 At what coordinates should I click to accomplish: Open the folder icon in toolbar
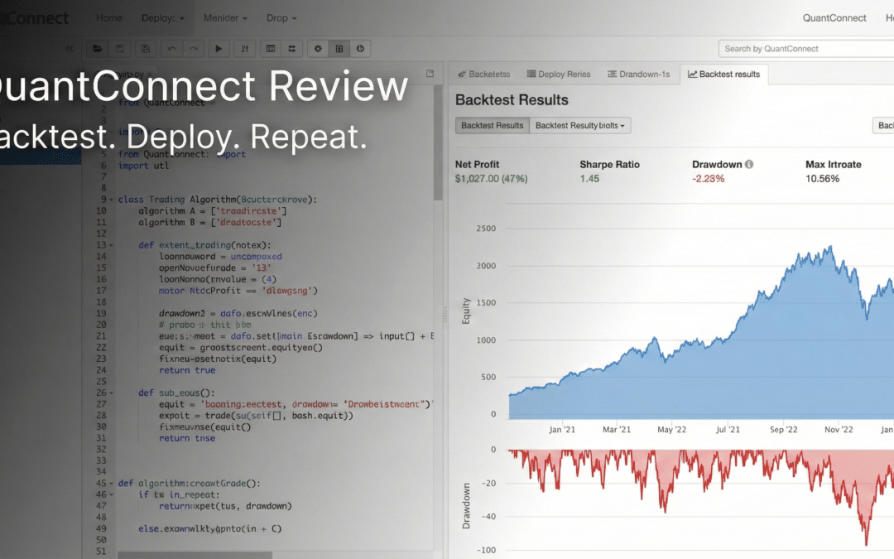[x=97, y=49]
